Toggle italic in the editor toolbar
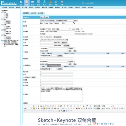This screenshot has width=126, height=126. (x=36, y=106)
